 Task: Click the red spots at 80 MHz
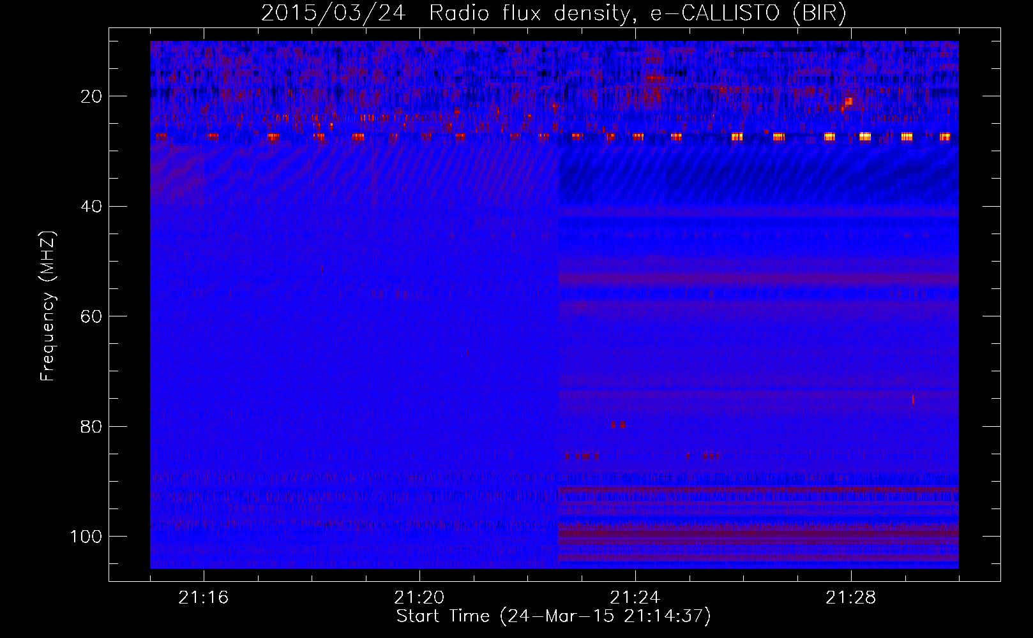pyautogui.click(x=618, y=424)
